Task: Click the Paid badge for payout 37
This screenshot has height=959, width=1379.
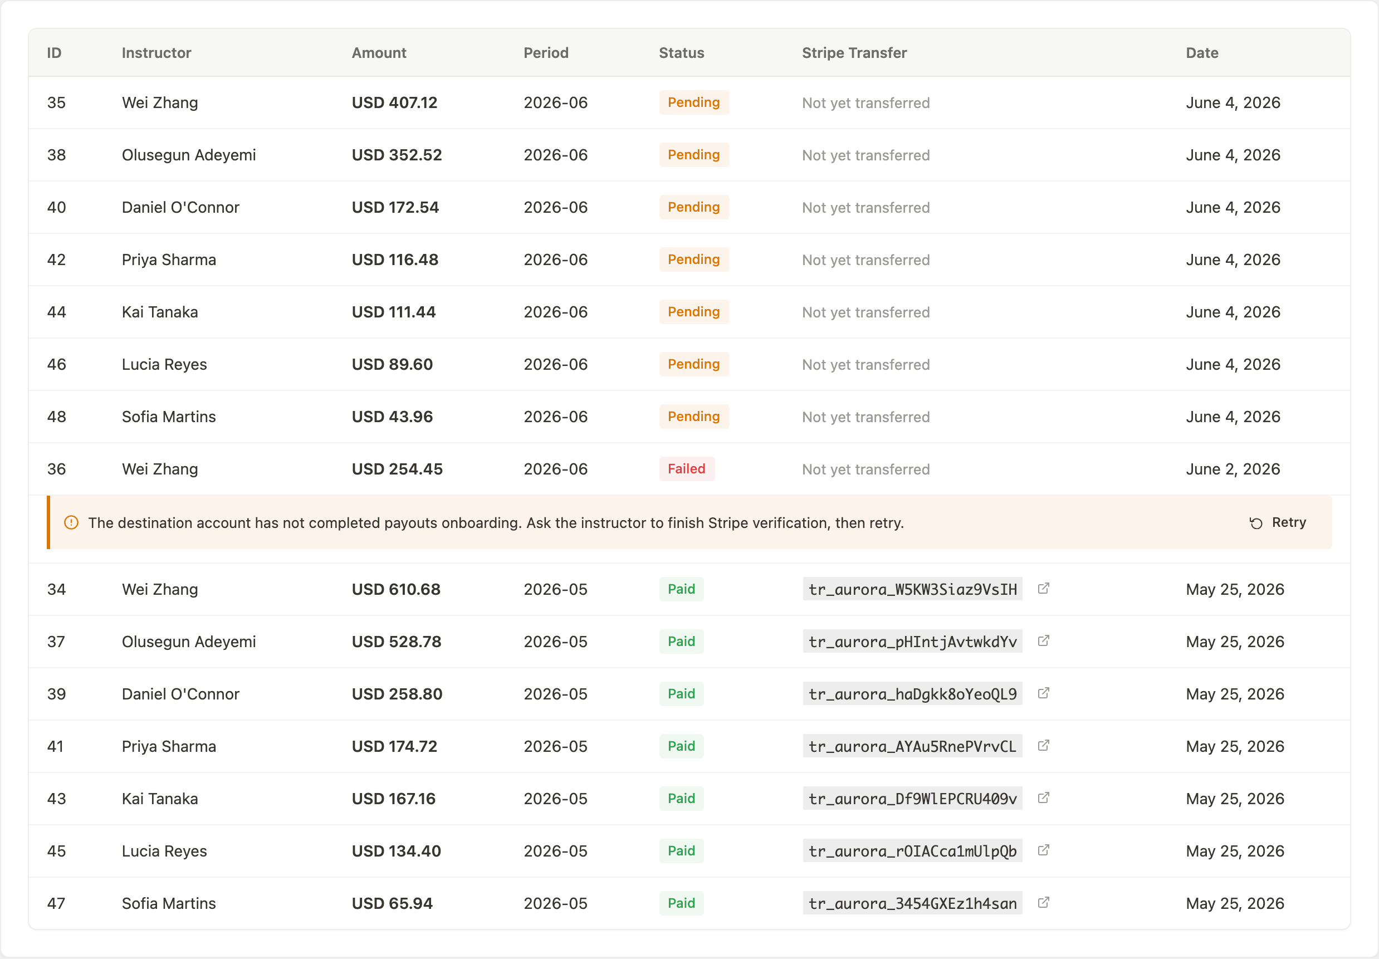Action: click(x=681, y=641)
